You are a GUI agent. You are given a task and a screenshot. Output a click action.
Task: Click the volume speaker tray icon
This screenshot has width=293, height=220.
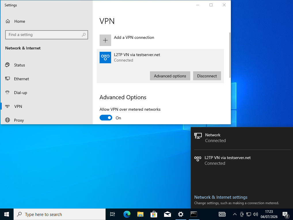256,214
